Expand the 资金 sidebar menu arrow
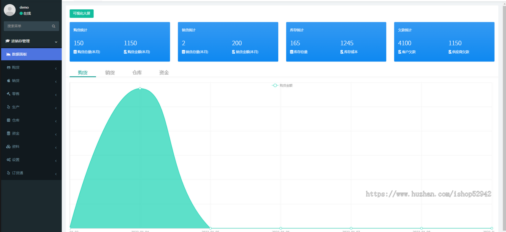 point(56,134)
